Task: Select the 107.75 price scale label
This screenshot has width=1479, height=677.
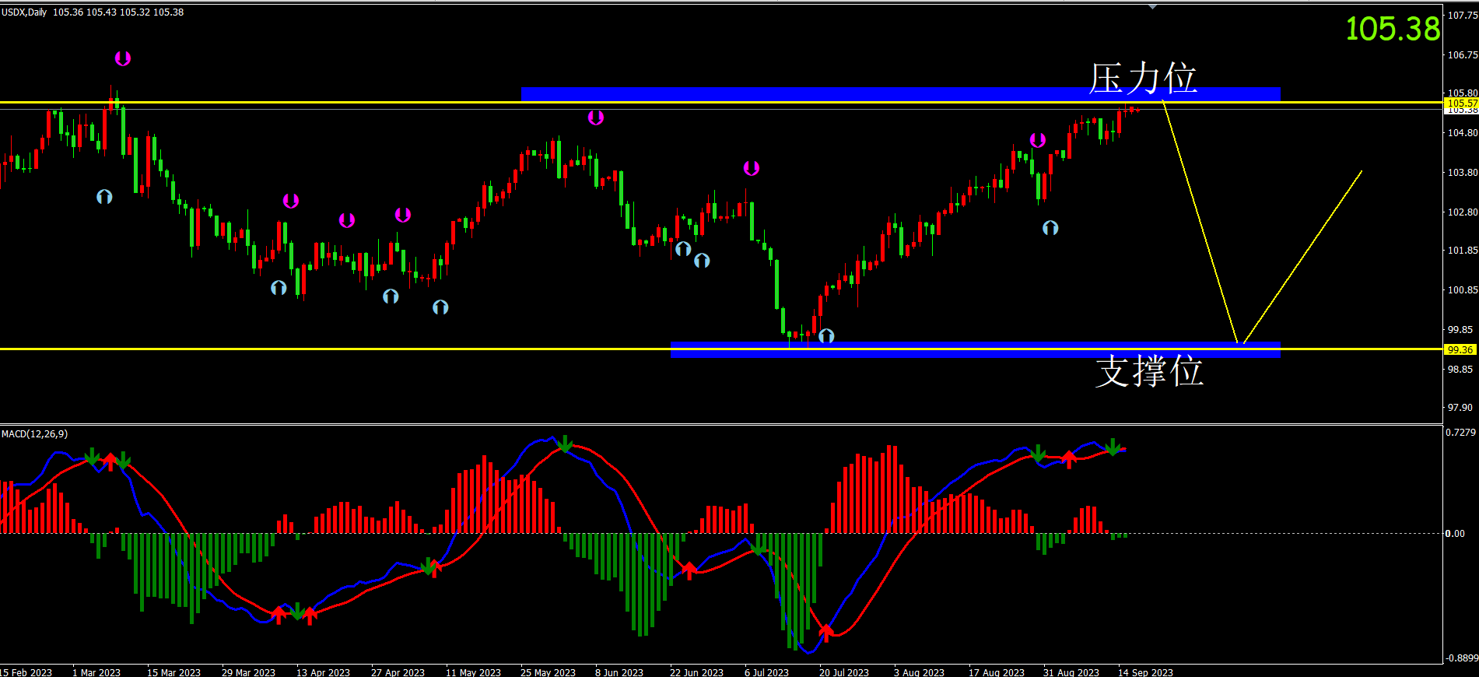Action: point(1462,15)
